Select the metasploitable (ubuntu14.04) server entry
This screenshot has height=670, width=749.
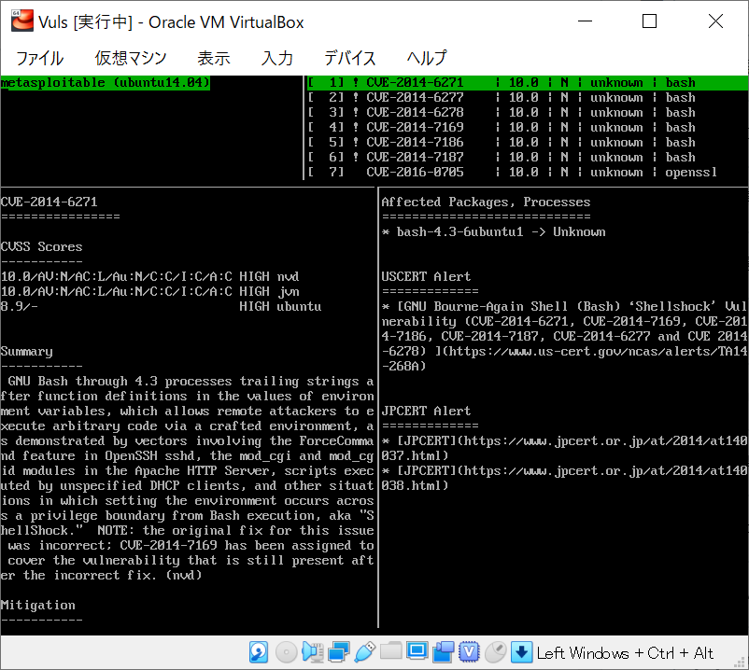click(106, 82)
